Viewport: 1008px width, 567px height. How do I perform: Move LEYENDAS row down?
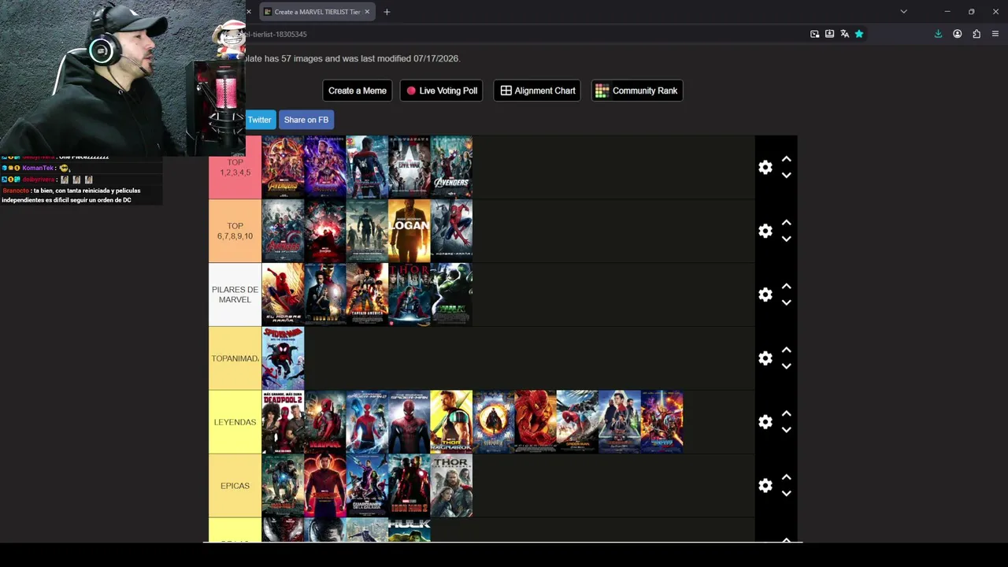[786, 430]
